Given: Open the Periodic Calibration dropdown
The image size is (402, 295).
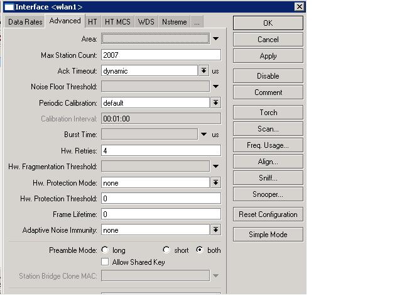Looking at the screenshot, I should click(215, 103).
